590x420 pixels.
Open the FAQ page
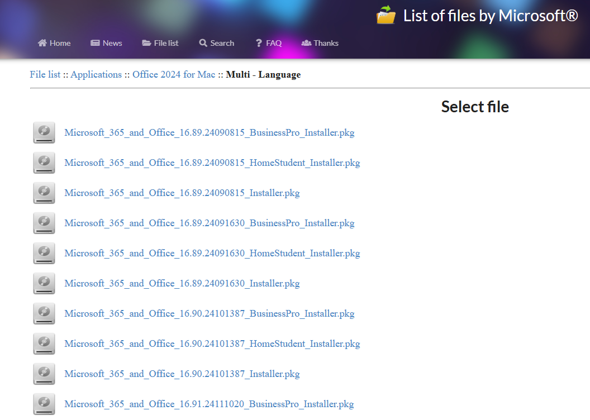tap(268, 43)
